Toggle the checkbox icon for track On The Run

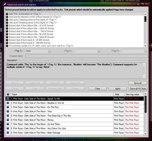click(x=8, y=107)
